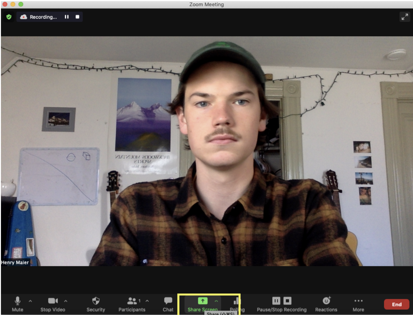Open video options arrow beside Stop Video
413x315 pixels.
(66, 301)
